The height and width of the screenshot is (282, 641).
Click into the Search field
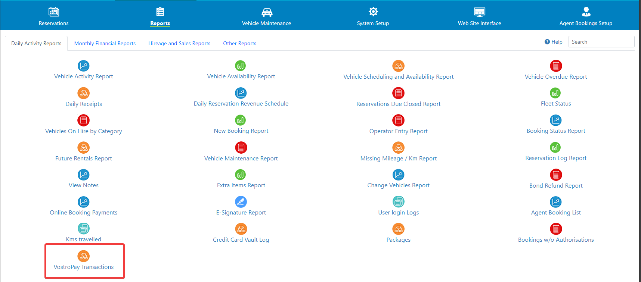point(601,42)
